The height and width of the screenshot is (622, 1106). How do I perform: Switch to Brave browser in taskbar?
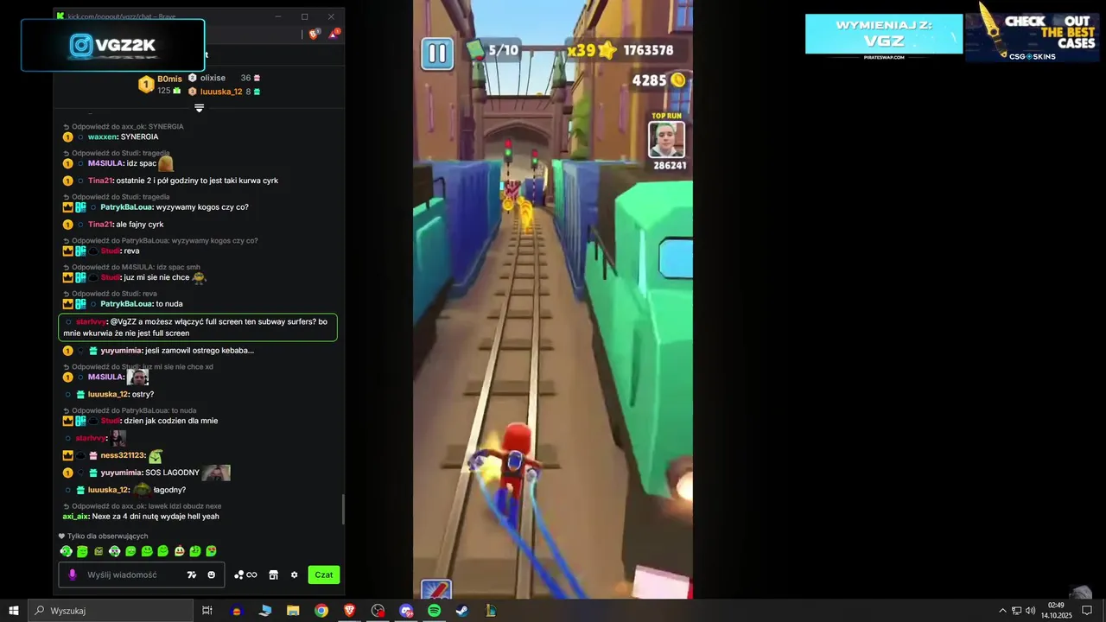pos(349,611)
